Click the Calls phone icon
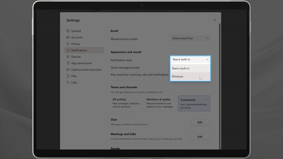Viewport: 283px width, 159px height. [68, 82]
